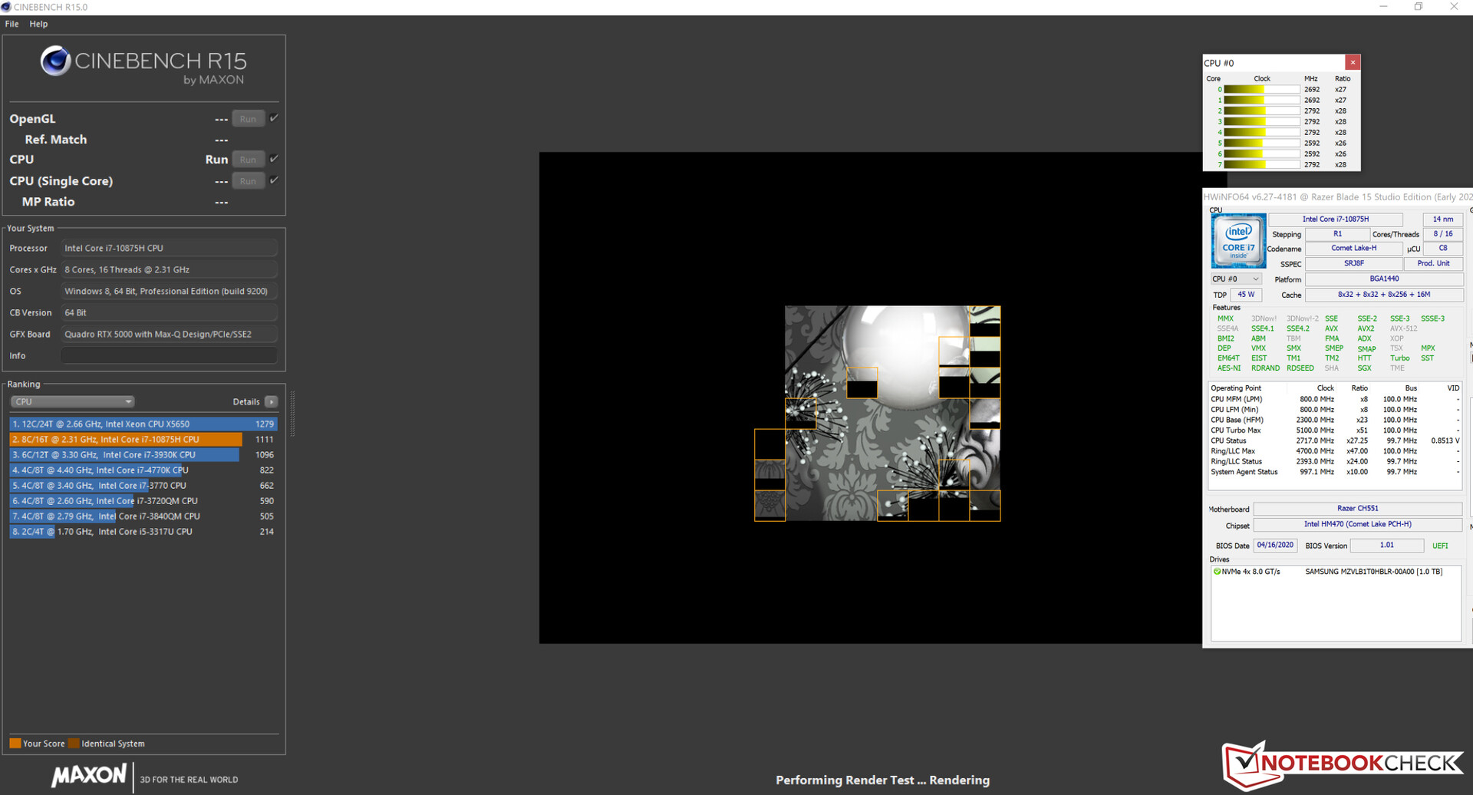Select ranking entry Core i7-10875H CPU

(x=143, y=439)
